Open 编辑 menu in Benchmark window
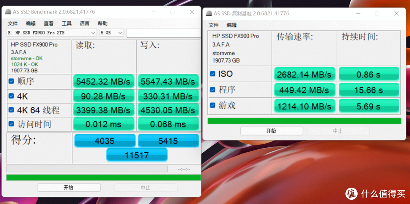Viewport: 410px width, 204px height. [x=31, y=23]
